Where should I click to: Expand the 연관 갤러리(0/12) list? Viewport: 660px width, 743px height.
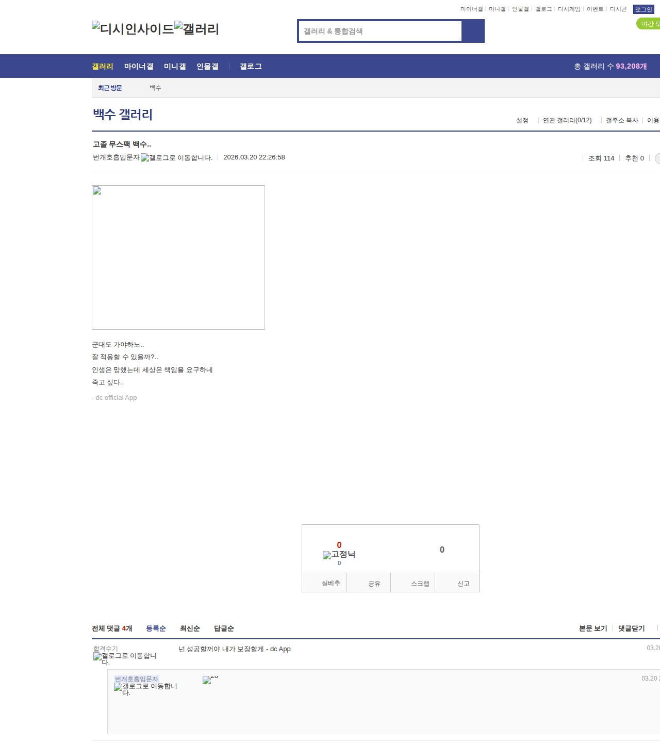click(567, 120)
